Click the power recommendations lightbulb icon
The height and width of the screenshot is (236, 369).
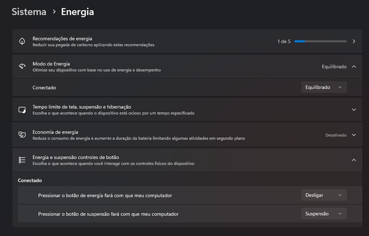pos(22,41)
